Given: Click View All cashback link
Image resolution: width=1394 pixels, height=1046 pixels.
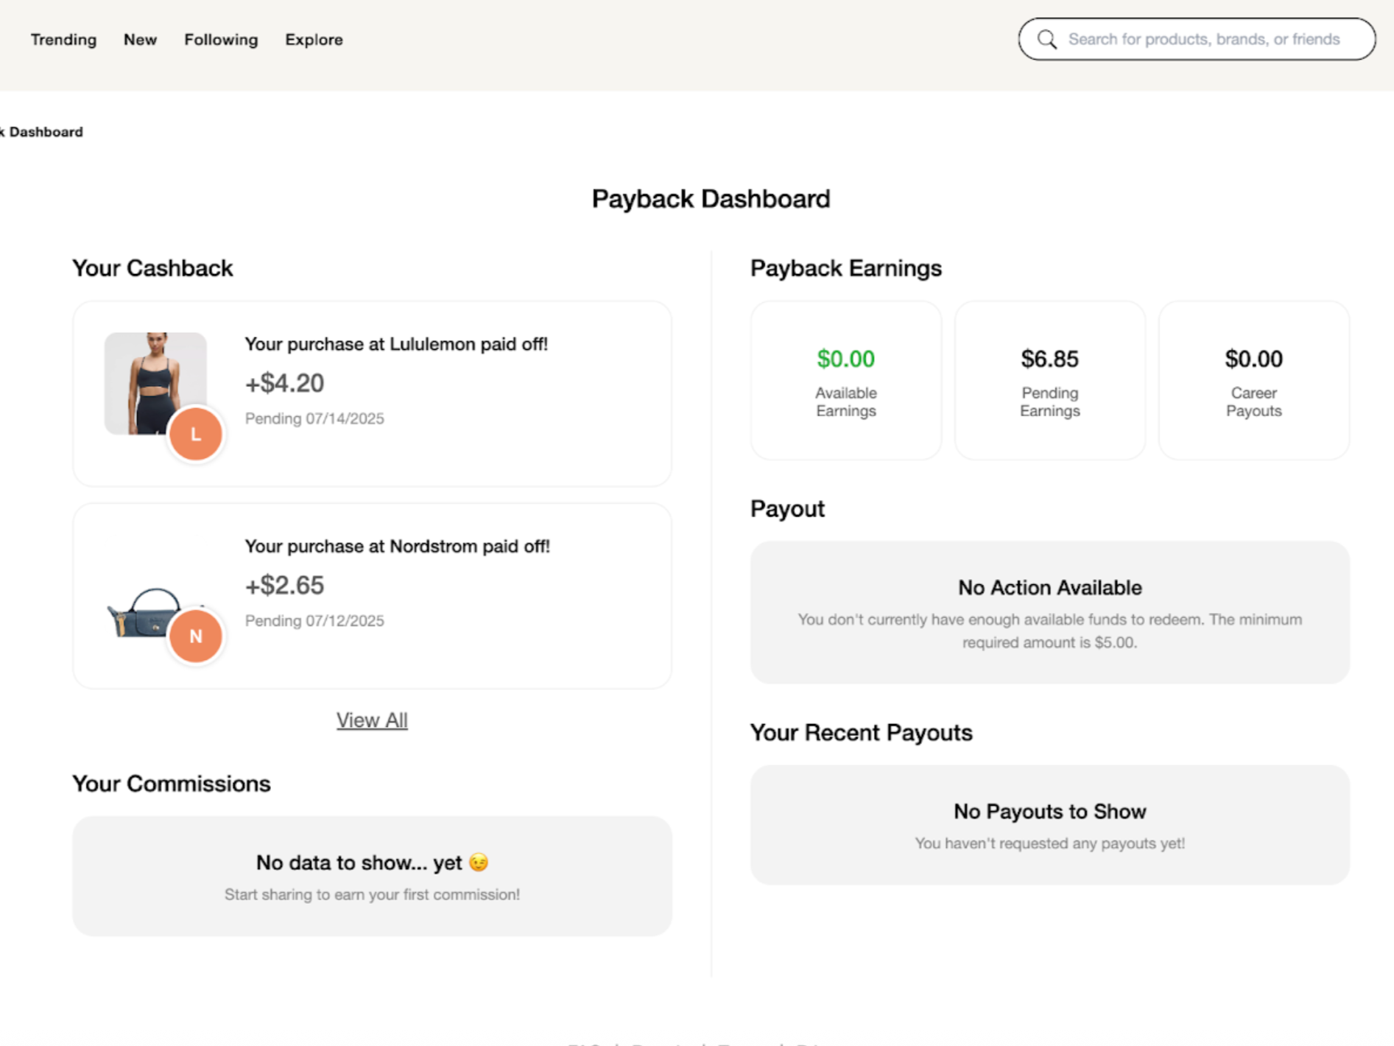Looking at the screenshot, I should (372, 720).
